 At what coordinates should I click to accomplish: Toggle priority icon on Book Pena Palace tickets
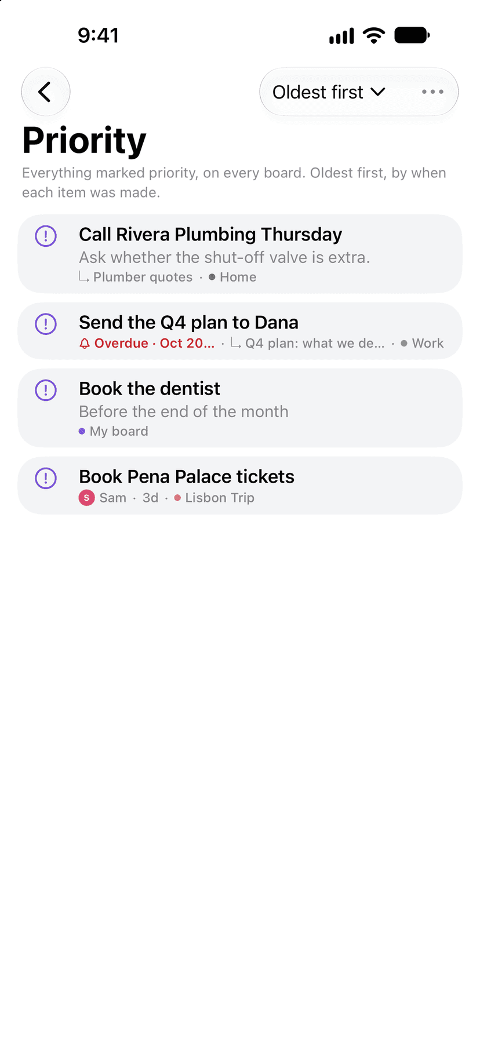click(x=46, y=478)
